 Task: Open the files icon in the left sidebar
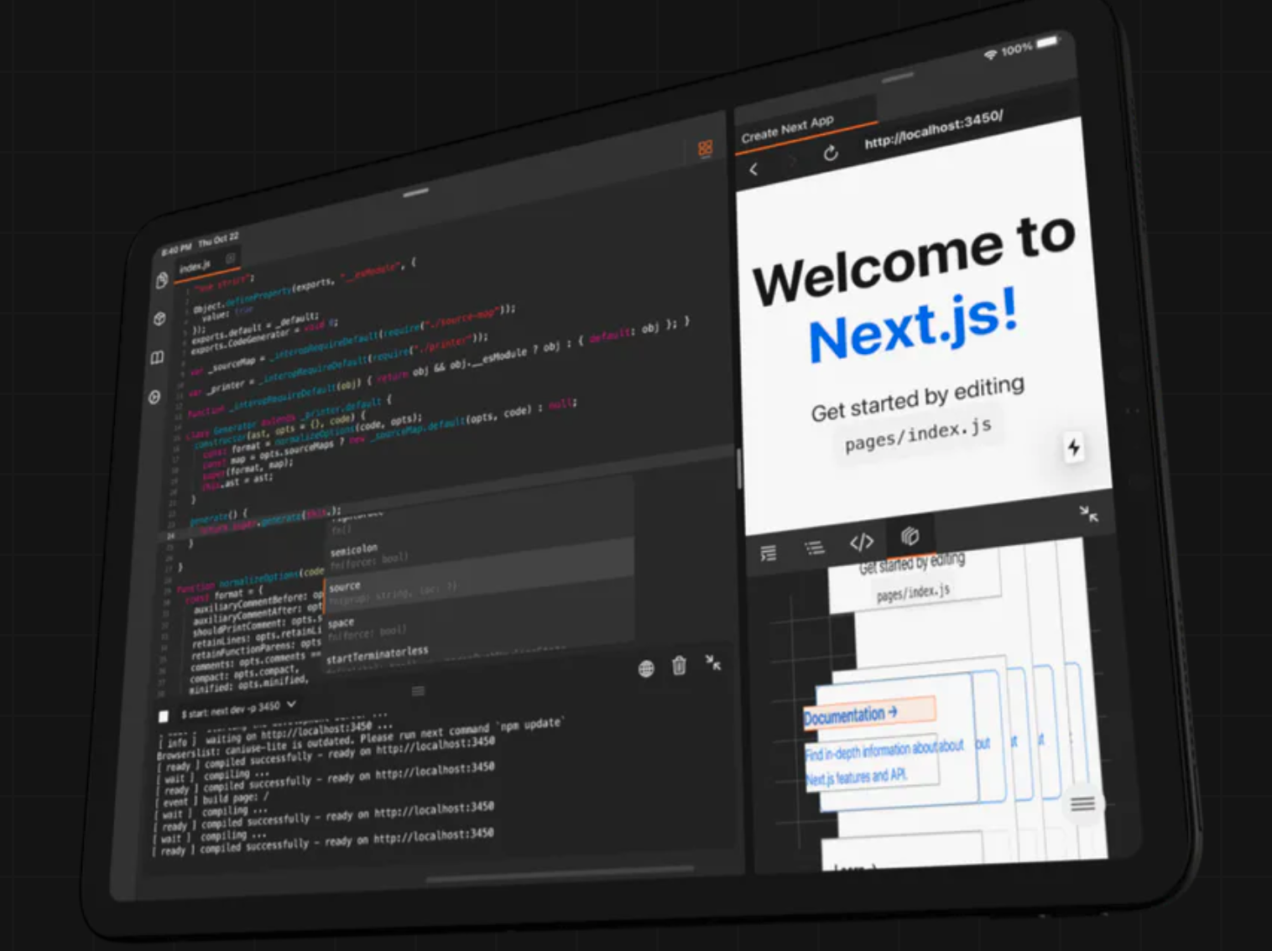(x=161, y=281)
